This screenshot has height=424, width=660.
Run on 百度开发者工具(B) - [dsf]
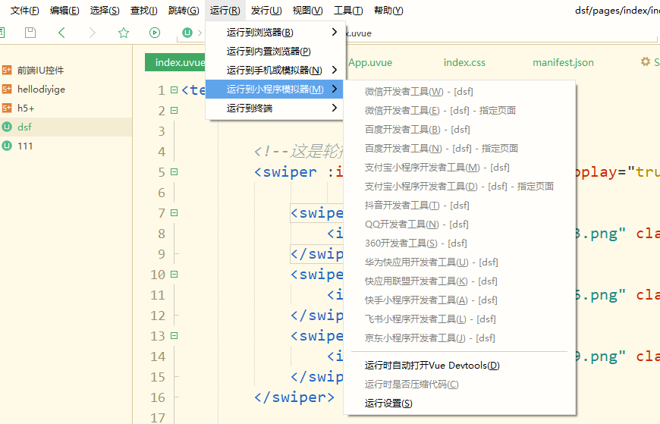tap(460, 129)
